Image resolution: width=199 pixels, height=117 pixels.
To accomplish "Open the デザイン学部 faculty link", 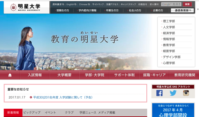I will [172, 57].
